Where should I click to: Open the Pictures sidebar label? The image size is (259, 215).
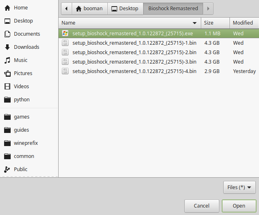click(x=23, y=73)
